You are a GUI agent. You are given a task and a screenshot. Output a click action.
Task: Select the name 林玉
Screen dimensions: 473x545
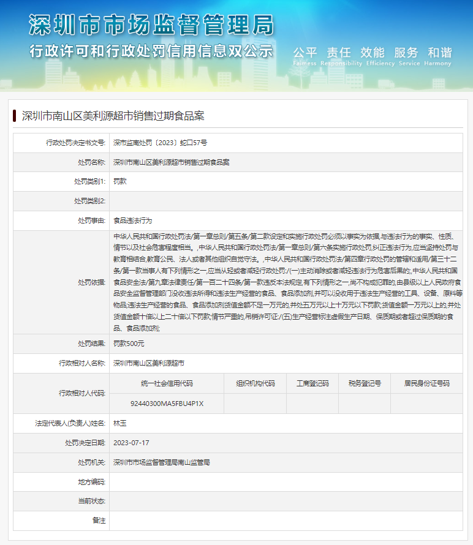(x=119, y=423)
